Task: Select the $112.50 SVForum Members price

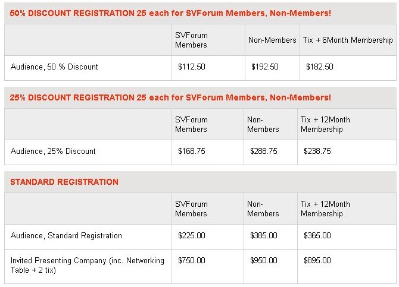Action: click(191, 67)
